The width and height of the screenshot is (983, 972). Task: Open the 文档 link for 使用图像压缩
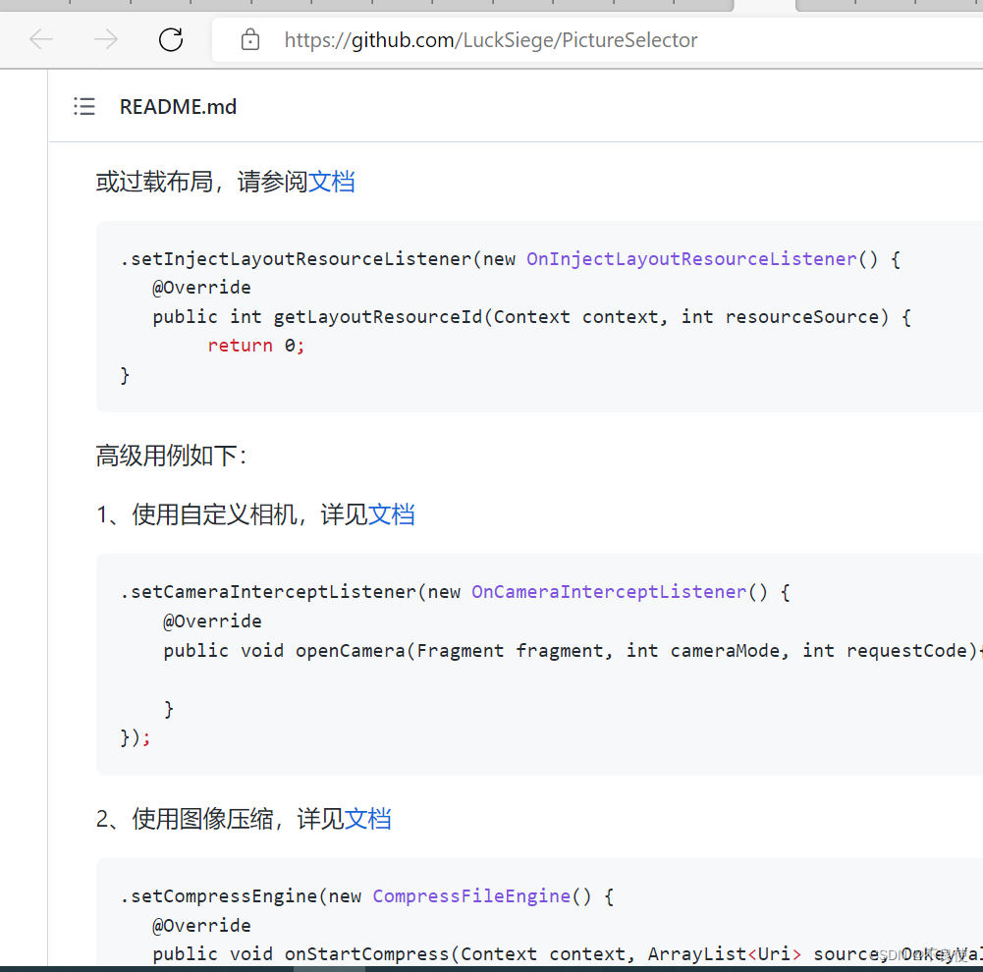pos(367,819)
